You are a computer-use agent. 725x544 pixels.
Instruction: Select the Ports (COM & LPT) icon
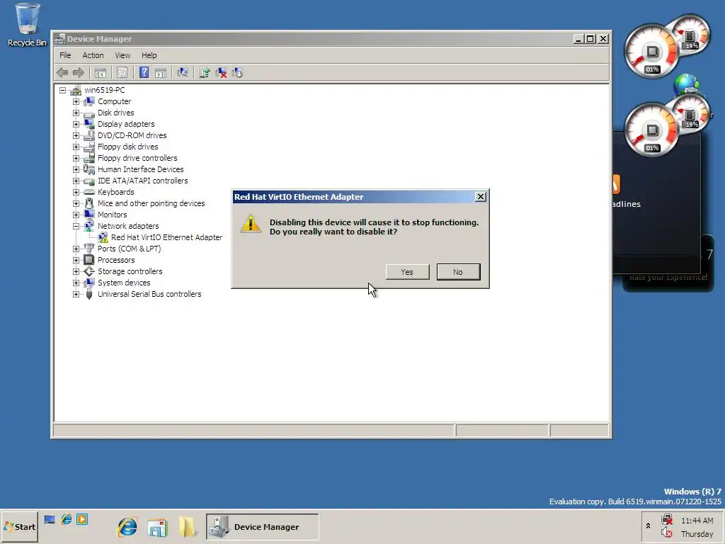(x=89, y=249)
